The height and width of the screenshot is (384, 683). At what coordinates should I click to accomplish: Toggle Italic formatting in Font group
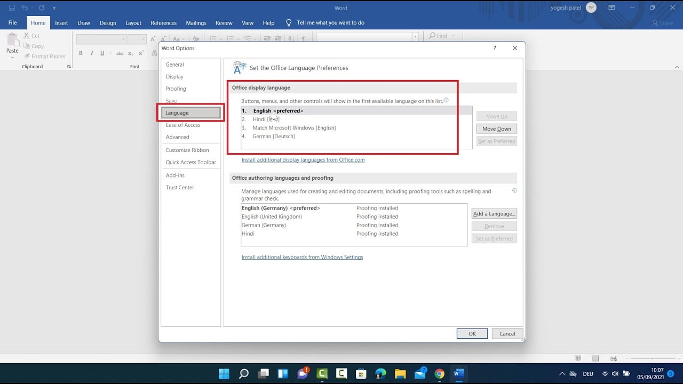click(x=92, y=53)
